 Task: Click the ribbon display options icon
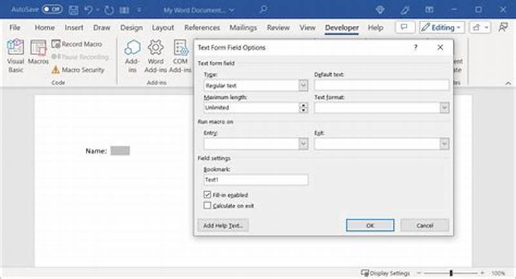429,10
